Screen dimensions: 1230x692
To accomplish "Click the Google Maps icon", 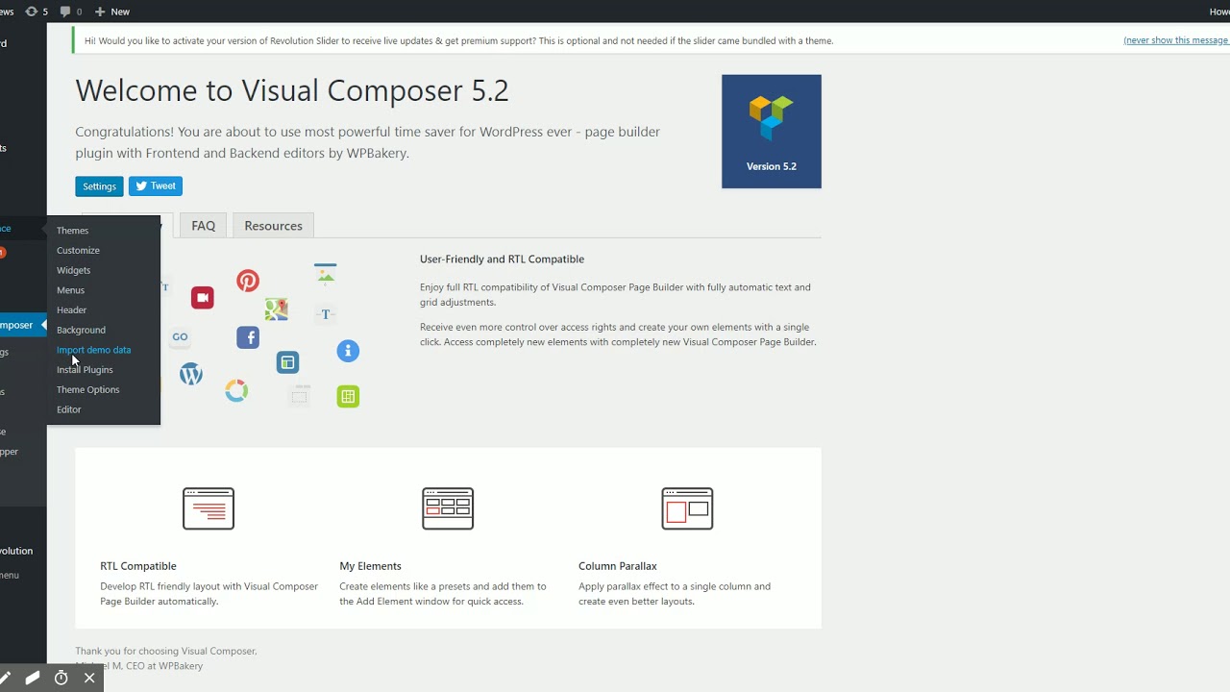I will tap(277, 309).
